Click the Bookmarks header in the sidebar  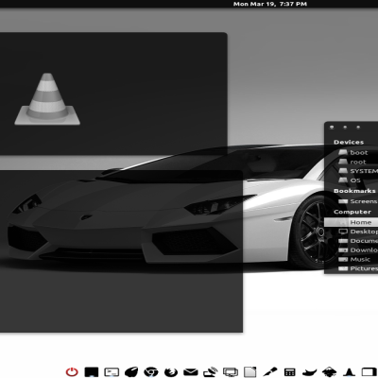(x=354, y=191)
